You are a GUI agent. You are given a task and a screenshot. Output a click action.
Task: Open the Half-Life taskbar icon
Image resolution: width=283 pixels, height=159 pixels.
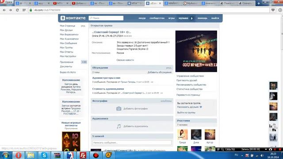click(x=109, y=155)
